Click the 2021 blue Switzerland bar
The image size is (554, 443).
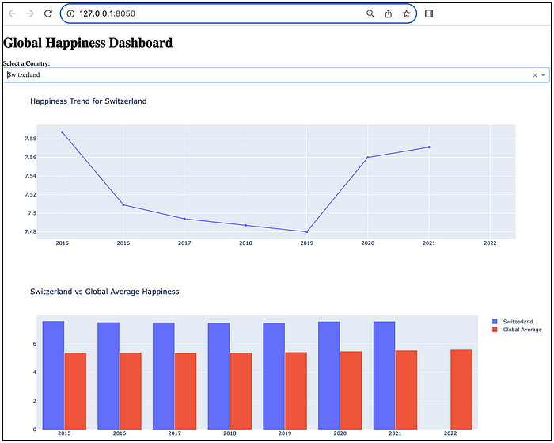point(384,375)
